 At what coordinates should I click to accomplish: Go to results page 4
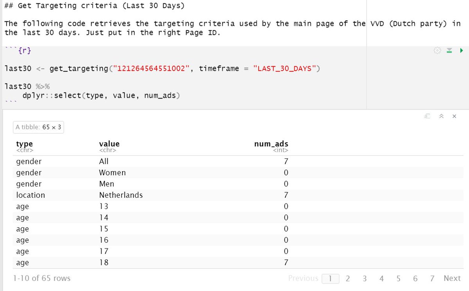[x=381, y=278]
